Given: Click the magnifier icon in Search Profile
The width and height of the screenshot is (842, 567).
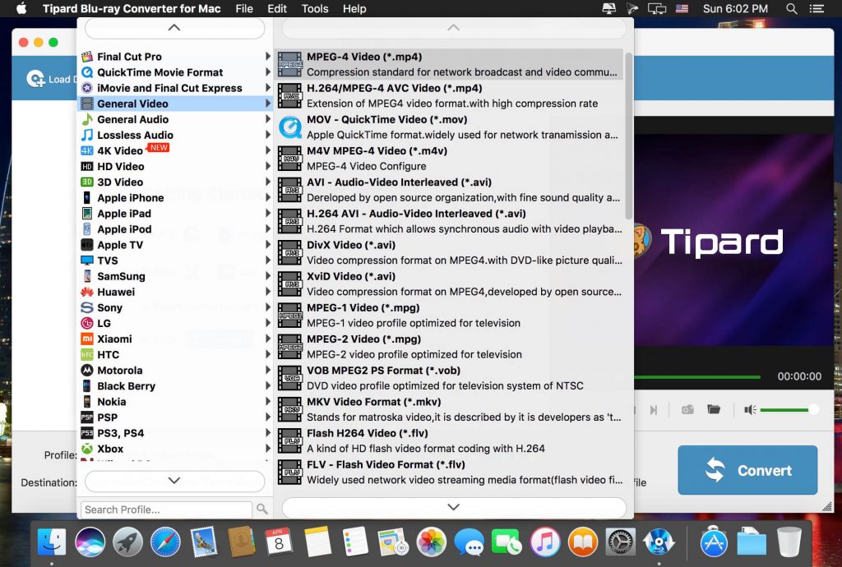Looking at the screenshot, I should point(262,510).
